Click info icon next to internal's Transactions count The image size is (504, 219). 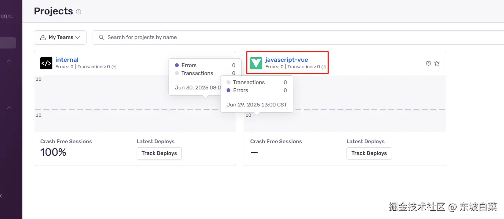click(114, 67)
